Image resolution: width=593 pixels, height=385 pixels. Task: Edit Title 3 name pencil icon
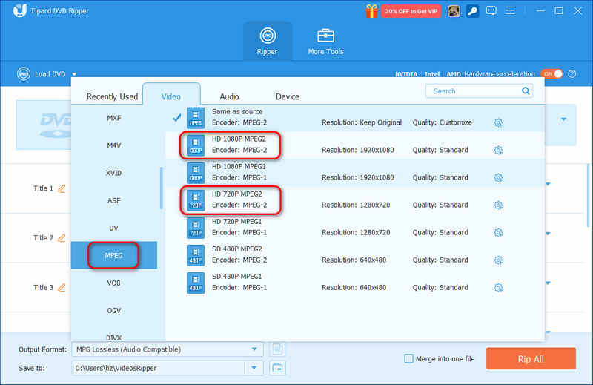[x=62, y=287]
